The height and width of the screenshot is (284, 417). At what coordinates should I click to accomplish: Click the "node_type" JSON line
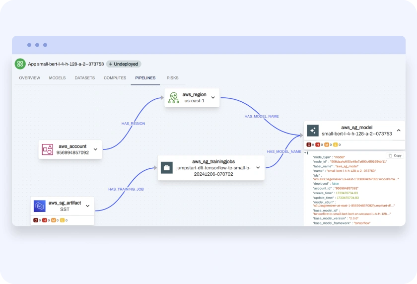(329, 157)
